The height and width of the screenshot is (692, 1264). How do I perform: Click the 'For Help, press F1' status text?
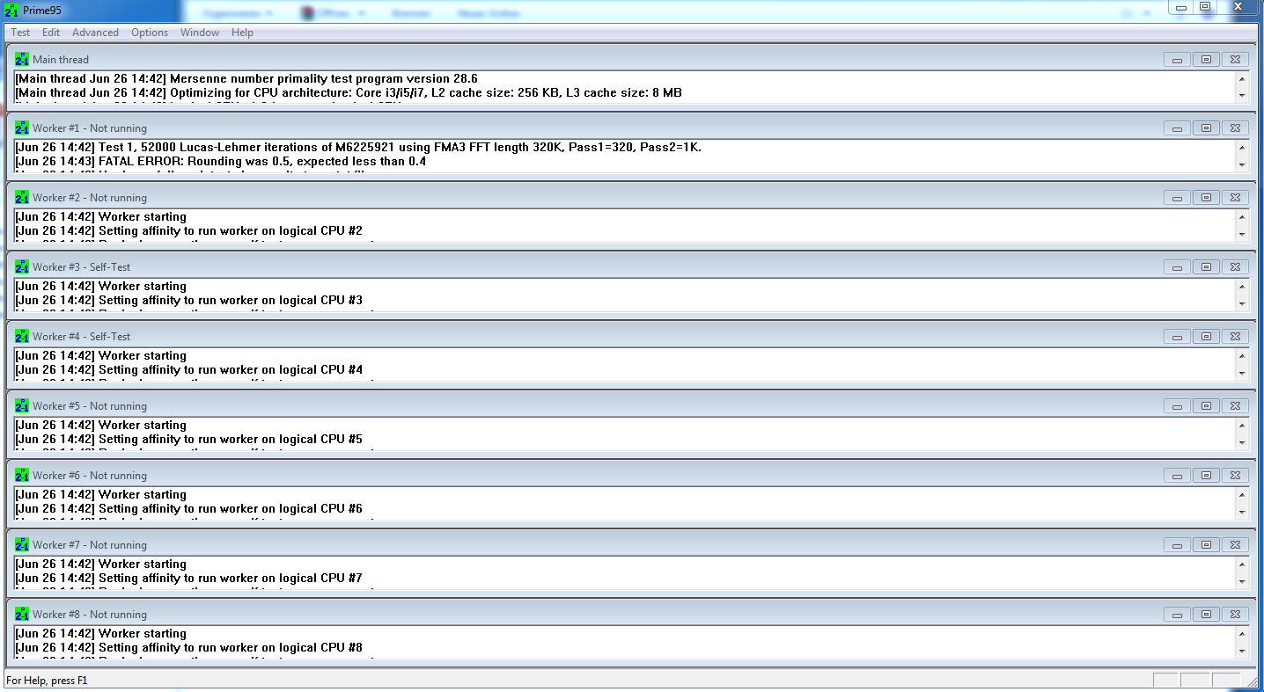pos(47,681)
